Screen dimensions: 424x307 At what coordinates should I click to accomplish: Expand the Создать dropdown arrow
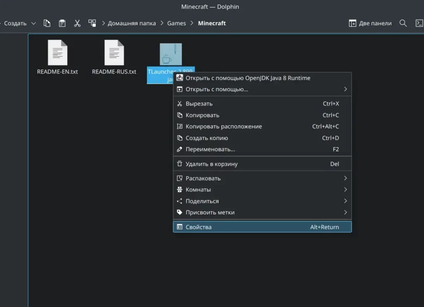click(34, 23)
